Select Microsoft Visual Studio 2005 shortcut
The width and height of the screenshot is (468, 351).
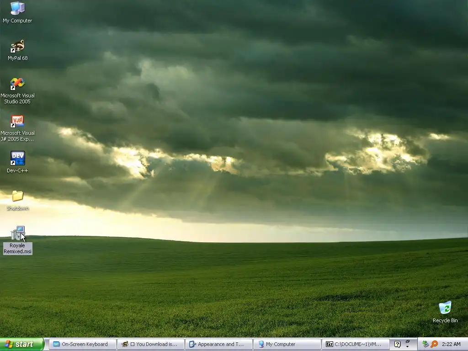17,91
